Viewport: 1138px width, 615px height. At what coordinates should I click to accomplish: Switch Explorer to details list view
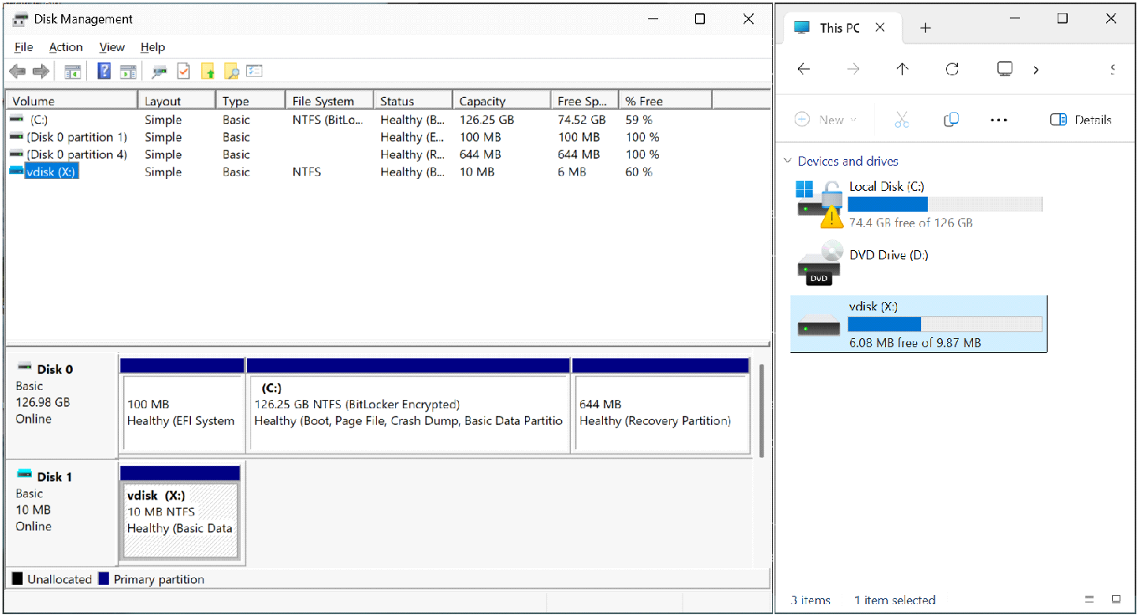[x=1089, y=600]
